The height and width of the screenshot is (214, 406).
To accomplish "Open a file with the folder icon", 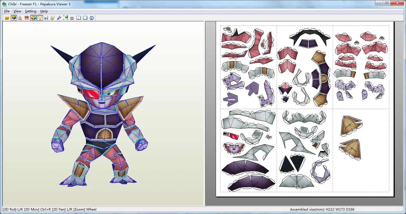I will pos(7,18).
